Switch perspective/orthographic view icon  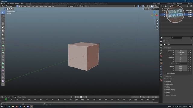(x=157, y=30)
